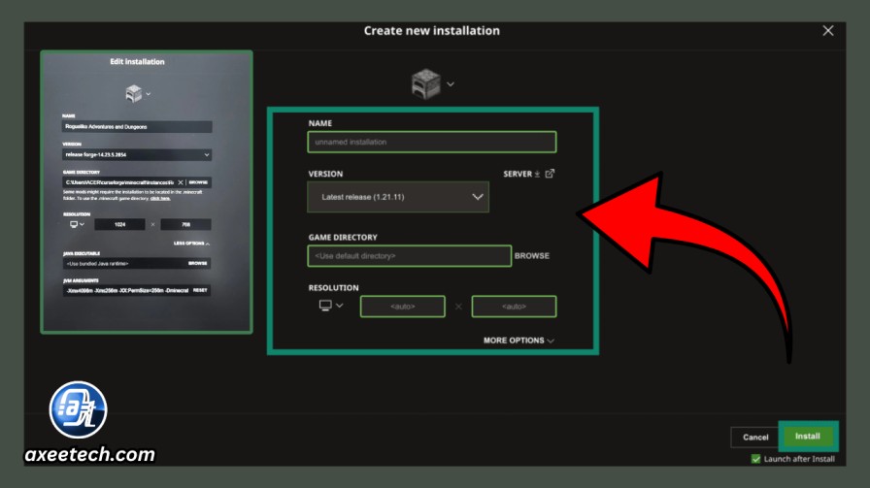Collapse LESS OPTIONS in Edit installation
This screenshot has width=870, height=488.
(x=191, y=244)
